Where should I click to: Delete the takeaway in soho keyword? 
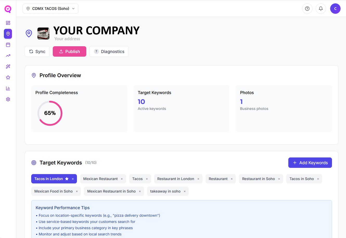tap(185, 191)
